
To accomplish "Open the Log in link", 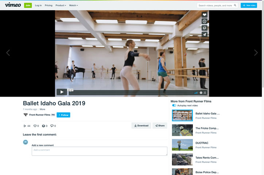I will (x=38, y=5).
